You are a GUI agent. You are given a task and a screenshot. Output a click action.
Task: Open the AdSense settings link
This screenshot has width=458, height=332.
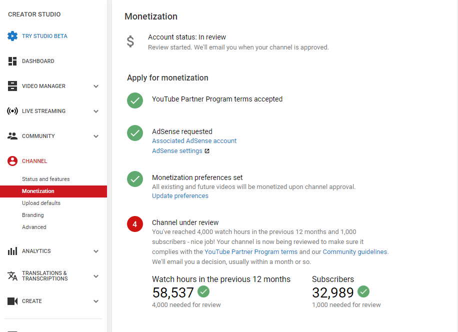[x=177, y=150]
